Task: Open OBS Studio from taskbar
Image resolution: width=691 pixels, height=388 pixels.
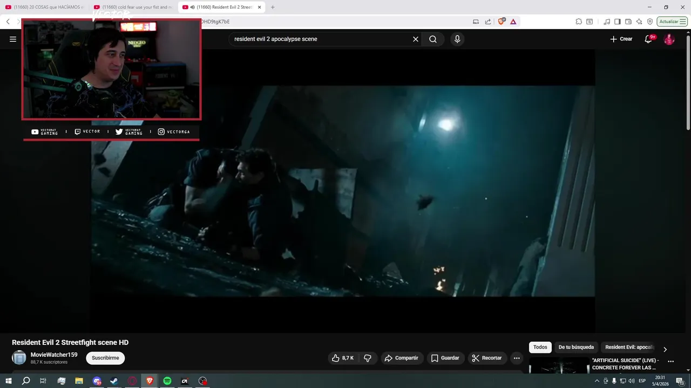Action: pyautogui.click(x=203, y=381)
